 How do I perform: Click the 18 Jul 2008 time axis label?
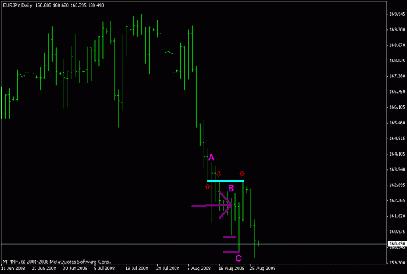coord(137,268)
